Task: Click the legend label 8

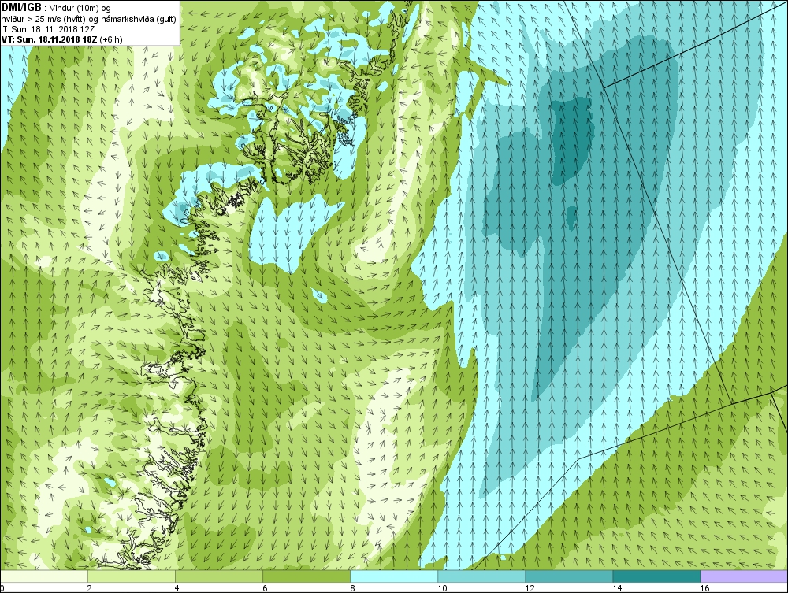Action: [x=353, y=588]
